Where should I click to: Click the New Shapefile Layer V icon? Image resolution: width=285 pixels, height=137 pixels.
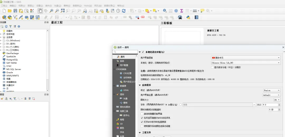tap(16, 17)
